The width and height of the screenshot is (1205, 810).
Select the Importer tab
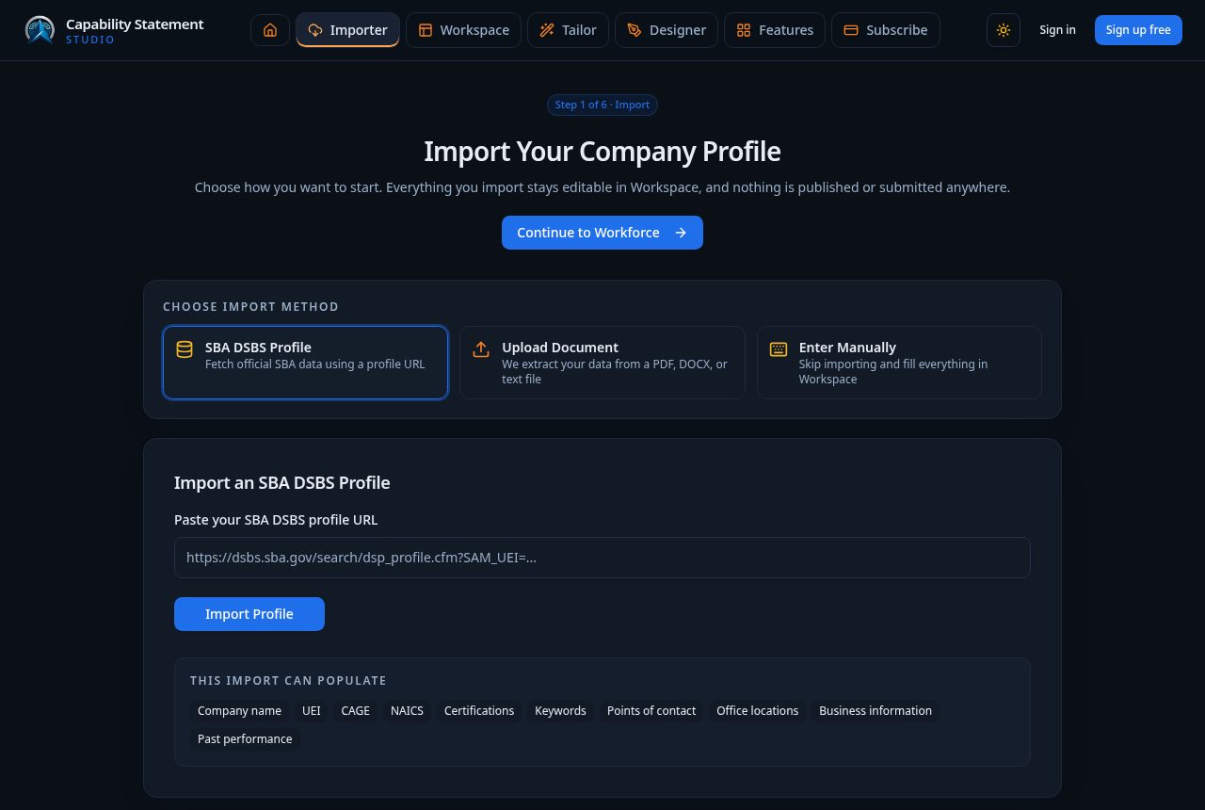(347, 30)
